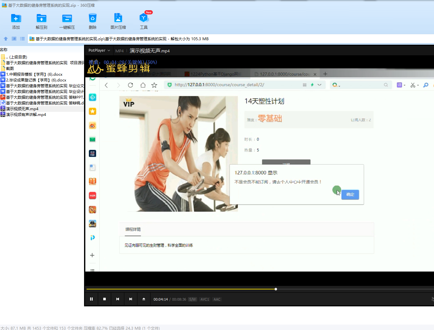The width and height of the screenshot is (434, 330).
Task: Switch to the list view in the address bar
Action: [22, 39]
